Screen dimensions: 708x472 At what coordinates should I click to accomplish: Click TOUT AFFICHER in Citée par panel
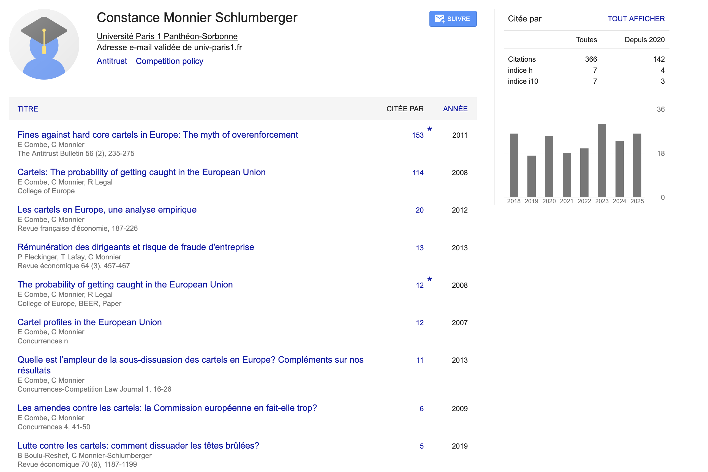pyautogui.click(x=636, y=19)
